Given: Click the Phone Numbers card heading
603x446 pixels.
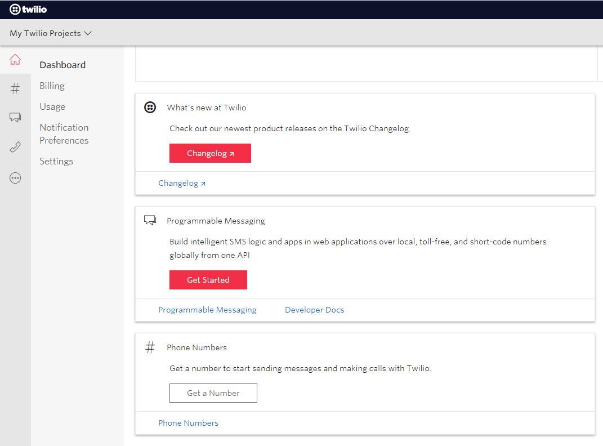Looking at the screenshot, I should (x=196, y=347).
